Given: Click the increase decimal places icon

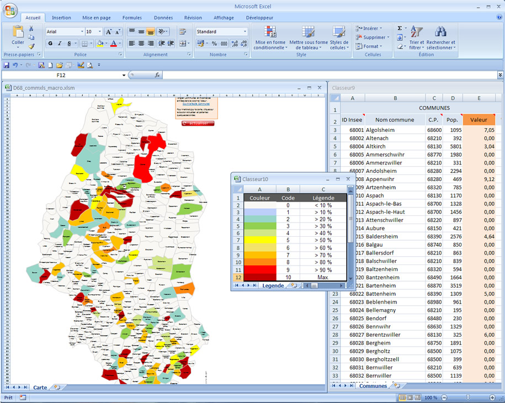Looking at the screenshot, I should click(235, 44).
